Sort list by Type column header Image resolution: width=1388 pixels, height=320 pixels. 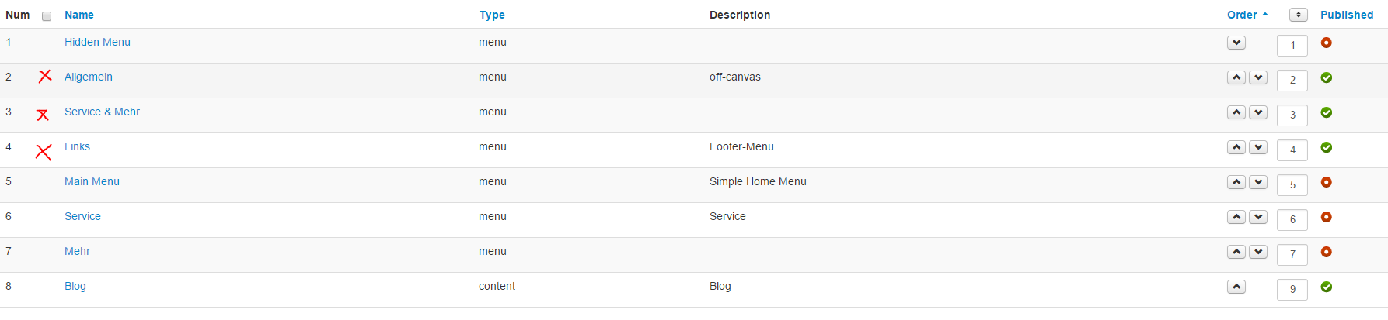[x=492, y=15]
